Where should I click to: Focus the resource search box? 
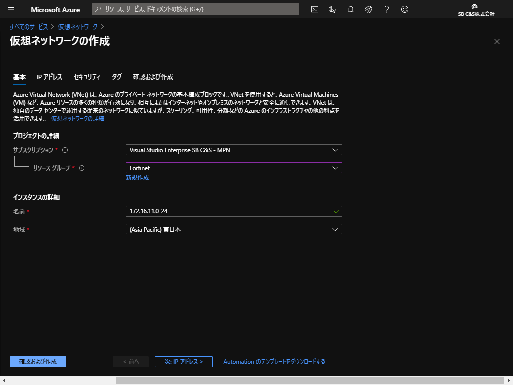195,9
